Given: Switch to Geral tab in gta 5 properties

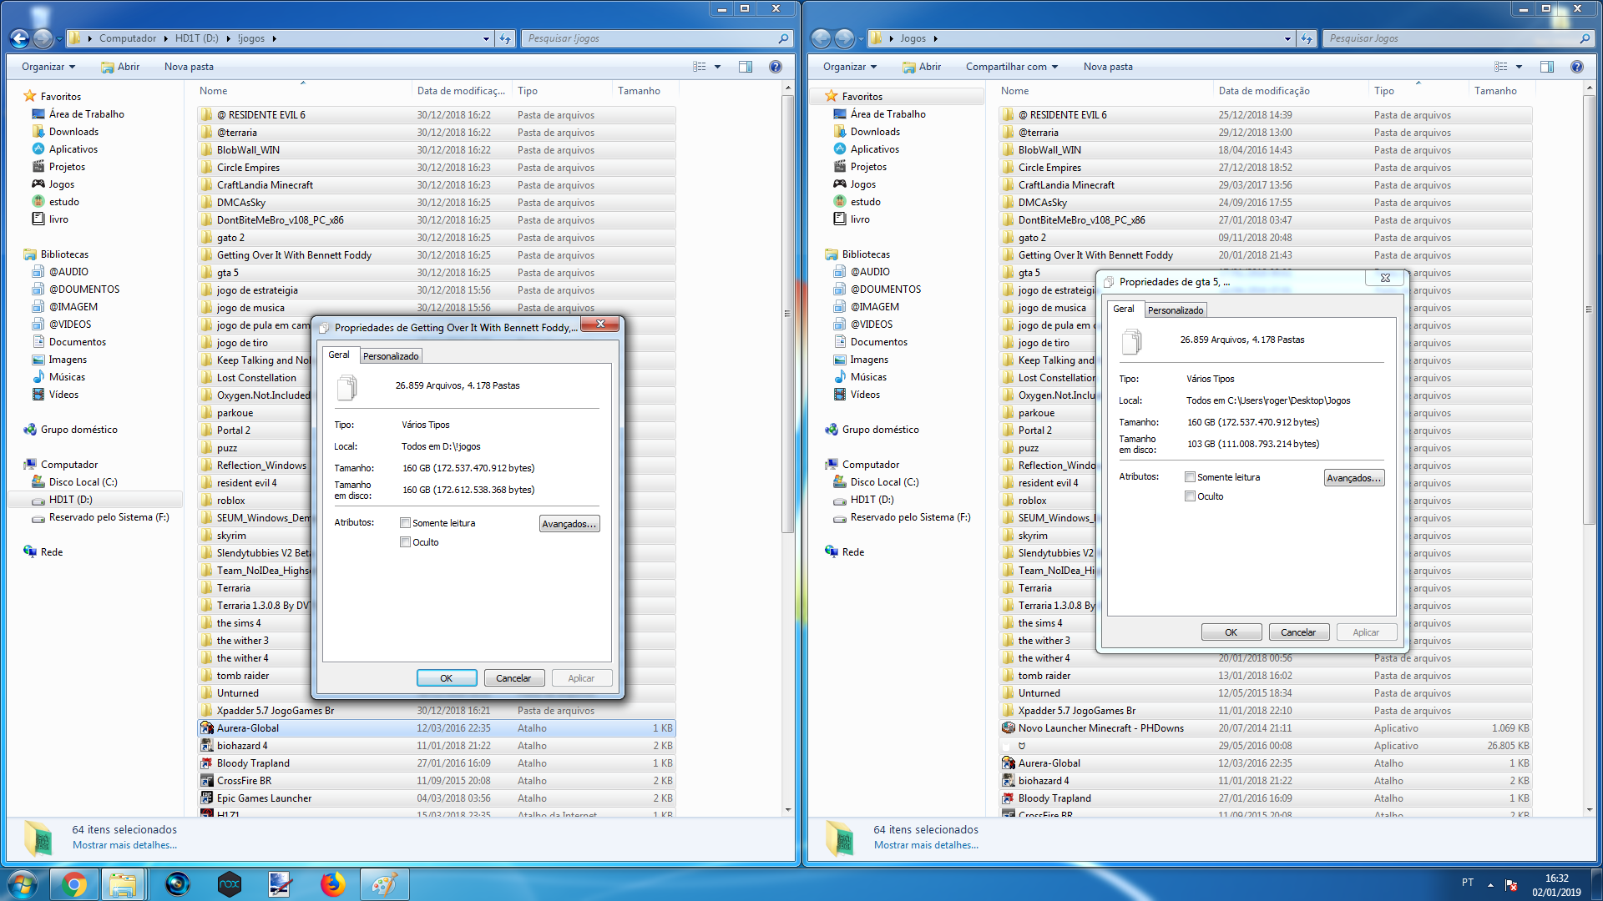Looking at the screenshot, I should (x=1124, y=310).
